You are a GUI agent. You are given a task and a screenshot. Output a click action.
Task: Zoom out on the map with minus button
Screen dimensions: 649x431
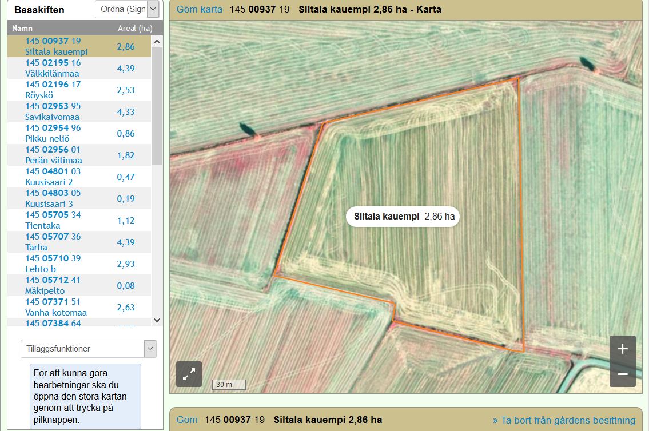622,374
